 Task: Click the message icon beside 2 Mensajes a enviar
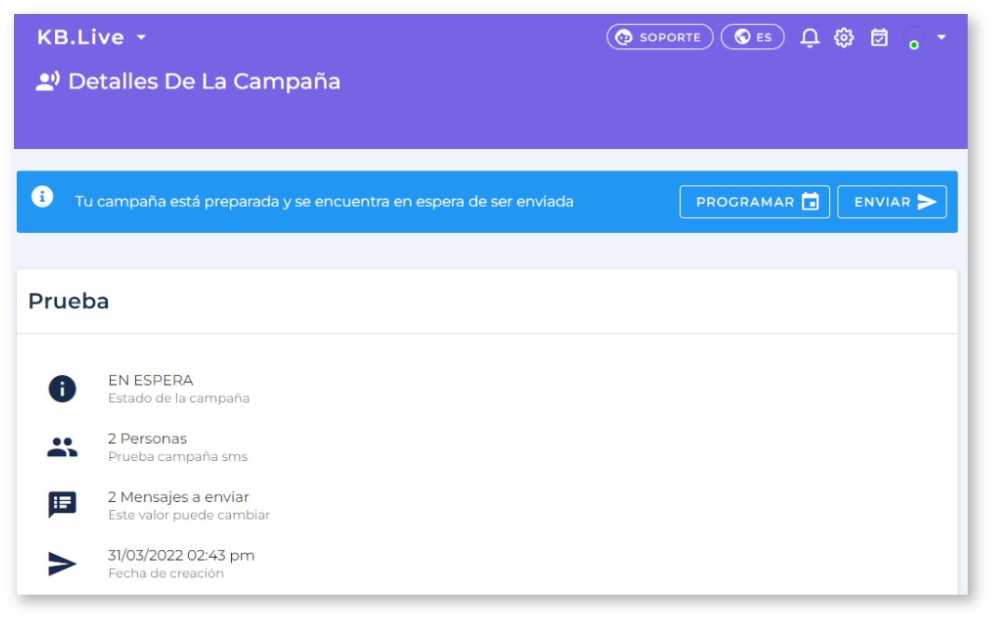(62, 505)
